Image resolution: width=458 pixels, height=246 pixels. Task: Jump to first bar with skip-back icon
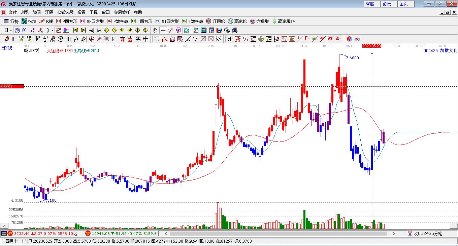pos(76,30)
